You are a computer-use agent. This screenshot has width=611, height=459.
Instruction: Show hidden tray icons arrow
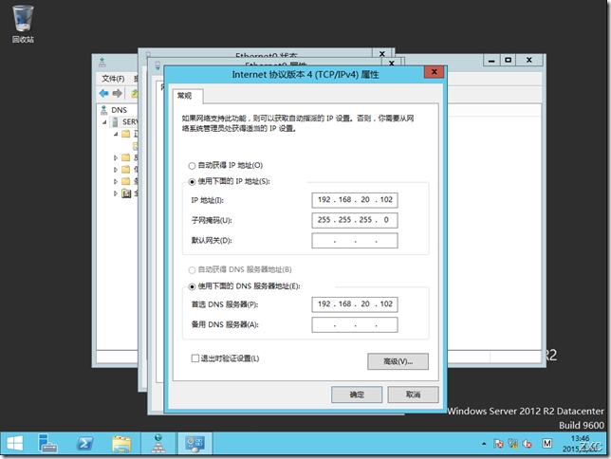pos(484,444)
